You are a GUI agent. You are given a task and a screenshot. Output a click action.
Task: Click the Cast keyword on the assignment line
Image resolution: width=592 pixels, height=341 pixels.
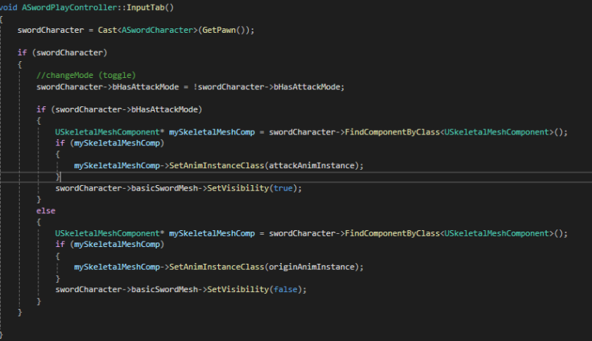107,30
